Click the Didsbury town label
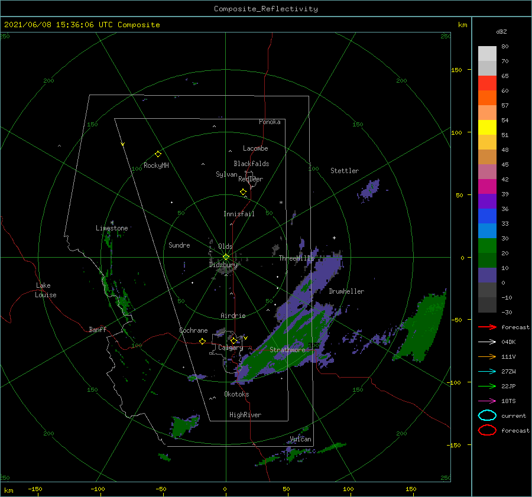This screenshot has height=497, width=532. 223,265
